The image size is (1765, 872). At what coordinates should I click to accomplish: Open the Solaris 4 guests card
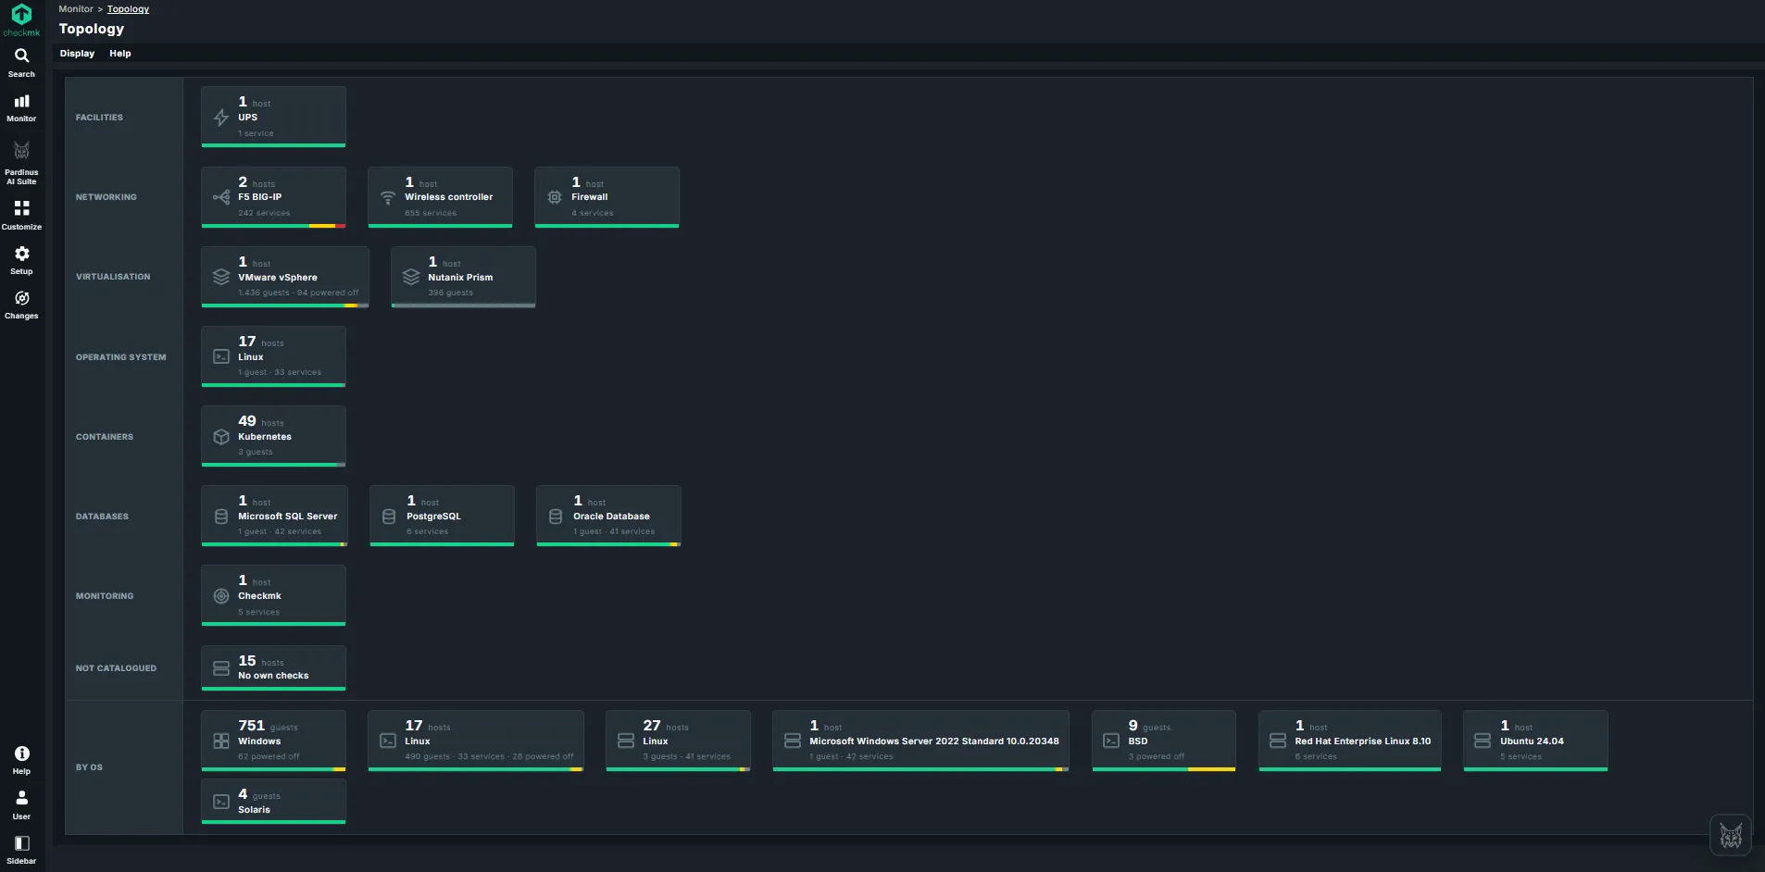click(273, 802)
